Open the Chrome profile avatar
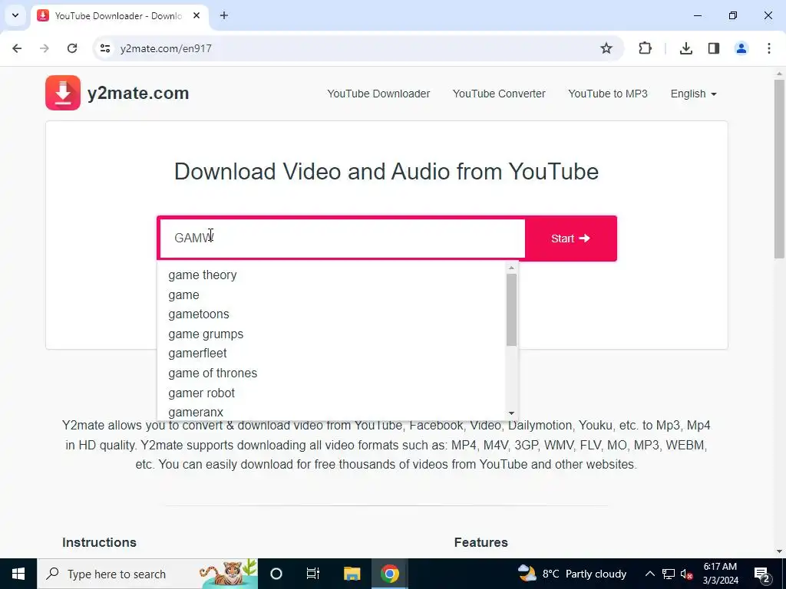The width and height of the screenshot is (786, 589). pyautogui.click(x=741, y=48)
